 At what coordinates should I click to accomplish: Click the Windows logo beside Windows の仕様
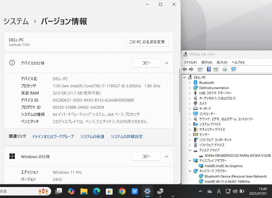12,156
